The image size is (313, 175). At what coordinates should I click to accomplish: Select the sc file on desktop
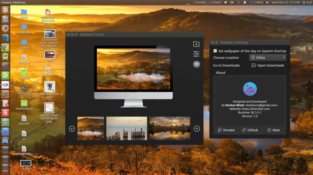(24, 135)
